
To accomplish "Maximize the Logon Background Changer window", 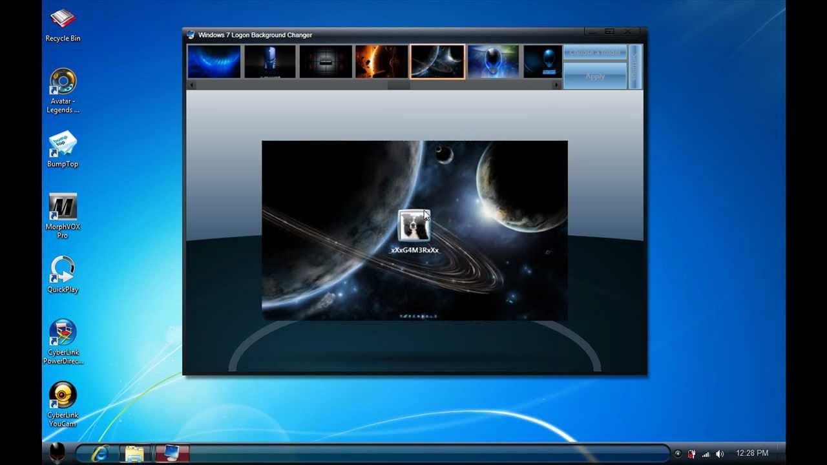I will (x=609, y=31).
